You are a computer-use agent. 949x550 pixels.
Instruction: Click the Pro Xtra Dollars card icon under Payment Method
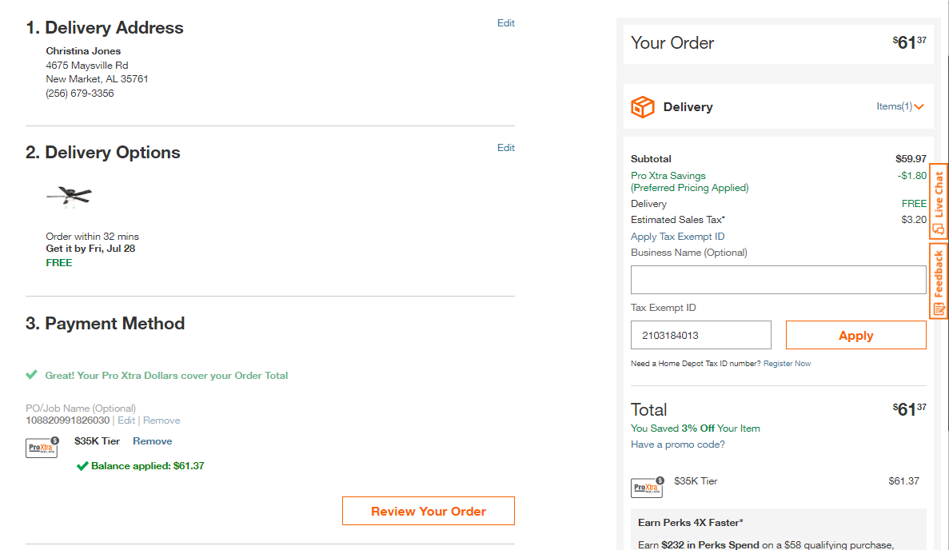[42, 447]
